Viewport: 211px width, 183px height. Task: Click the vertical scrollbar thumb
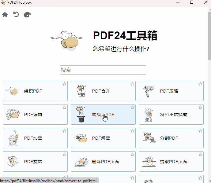(209, 36)
